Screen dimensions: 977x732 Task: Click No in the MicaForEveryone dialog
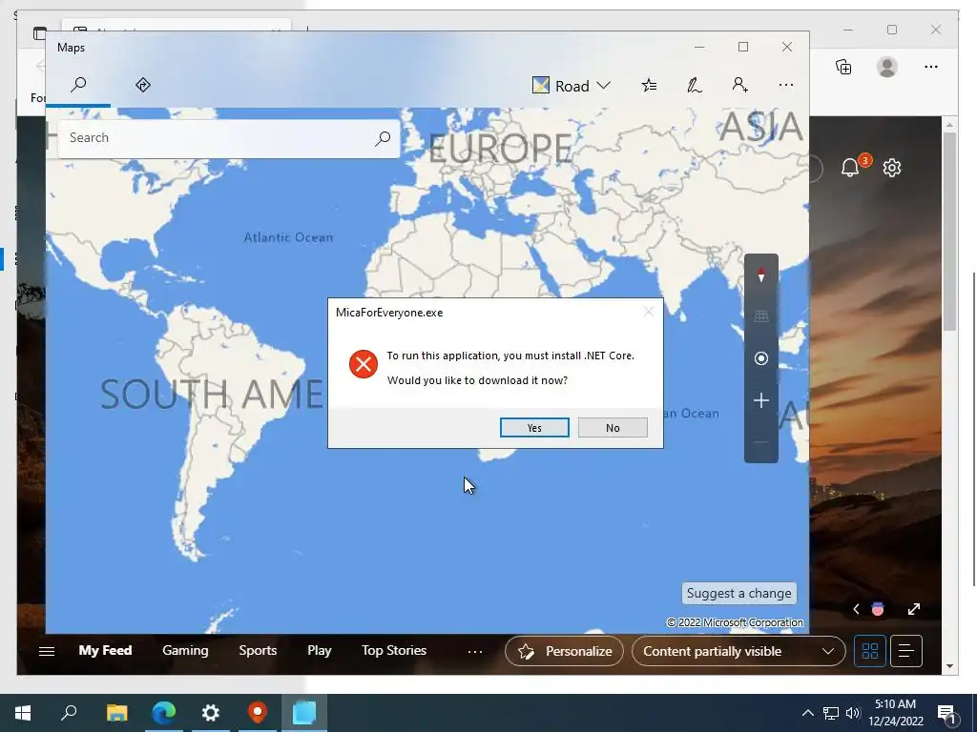click(x=613, y=428)
